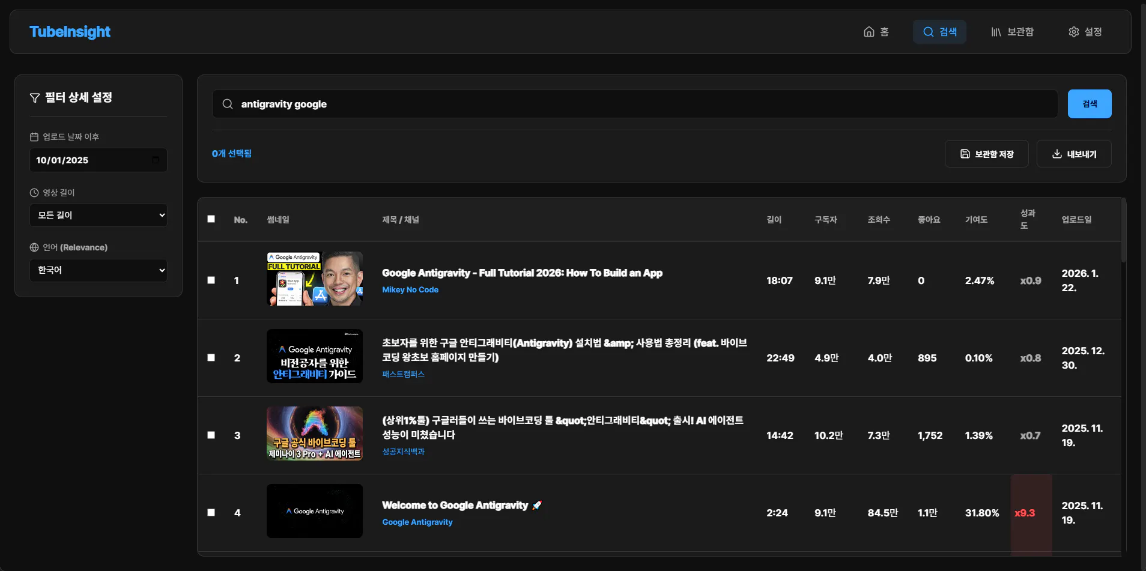The height and width of the screenshot is (571, 1146).
Task: Click the 2026. 1. 22. upload date cell
Action: point(1080,280)
